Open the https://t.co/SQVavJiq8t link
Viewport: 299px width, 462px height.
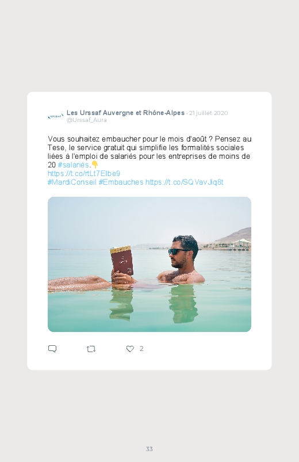click(185, 182)
